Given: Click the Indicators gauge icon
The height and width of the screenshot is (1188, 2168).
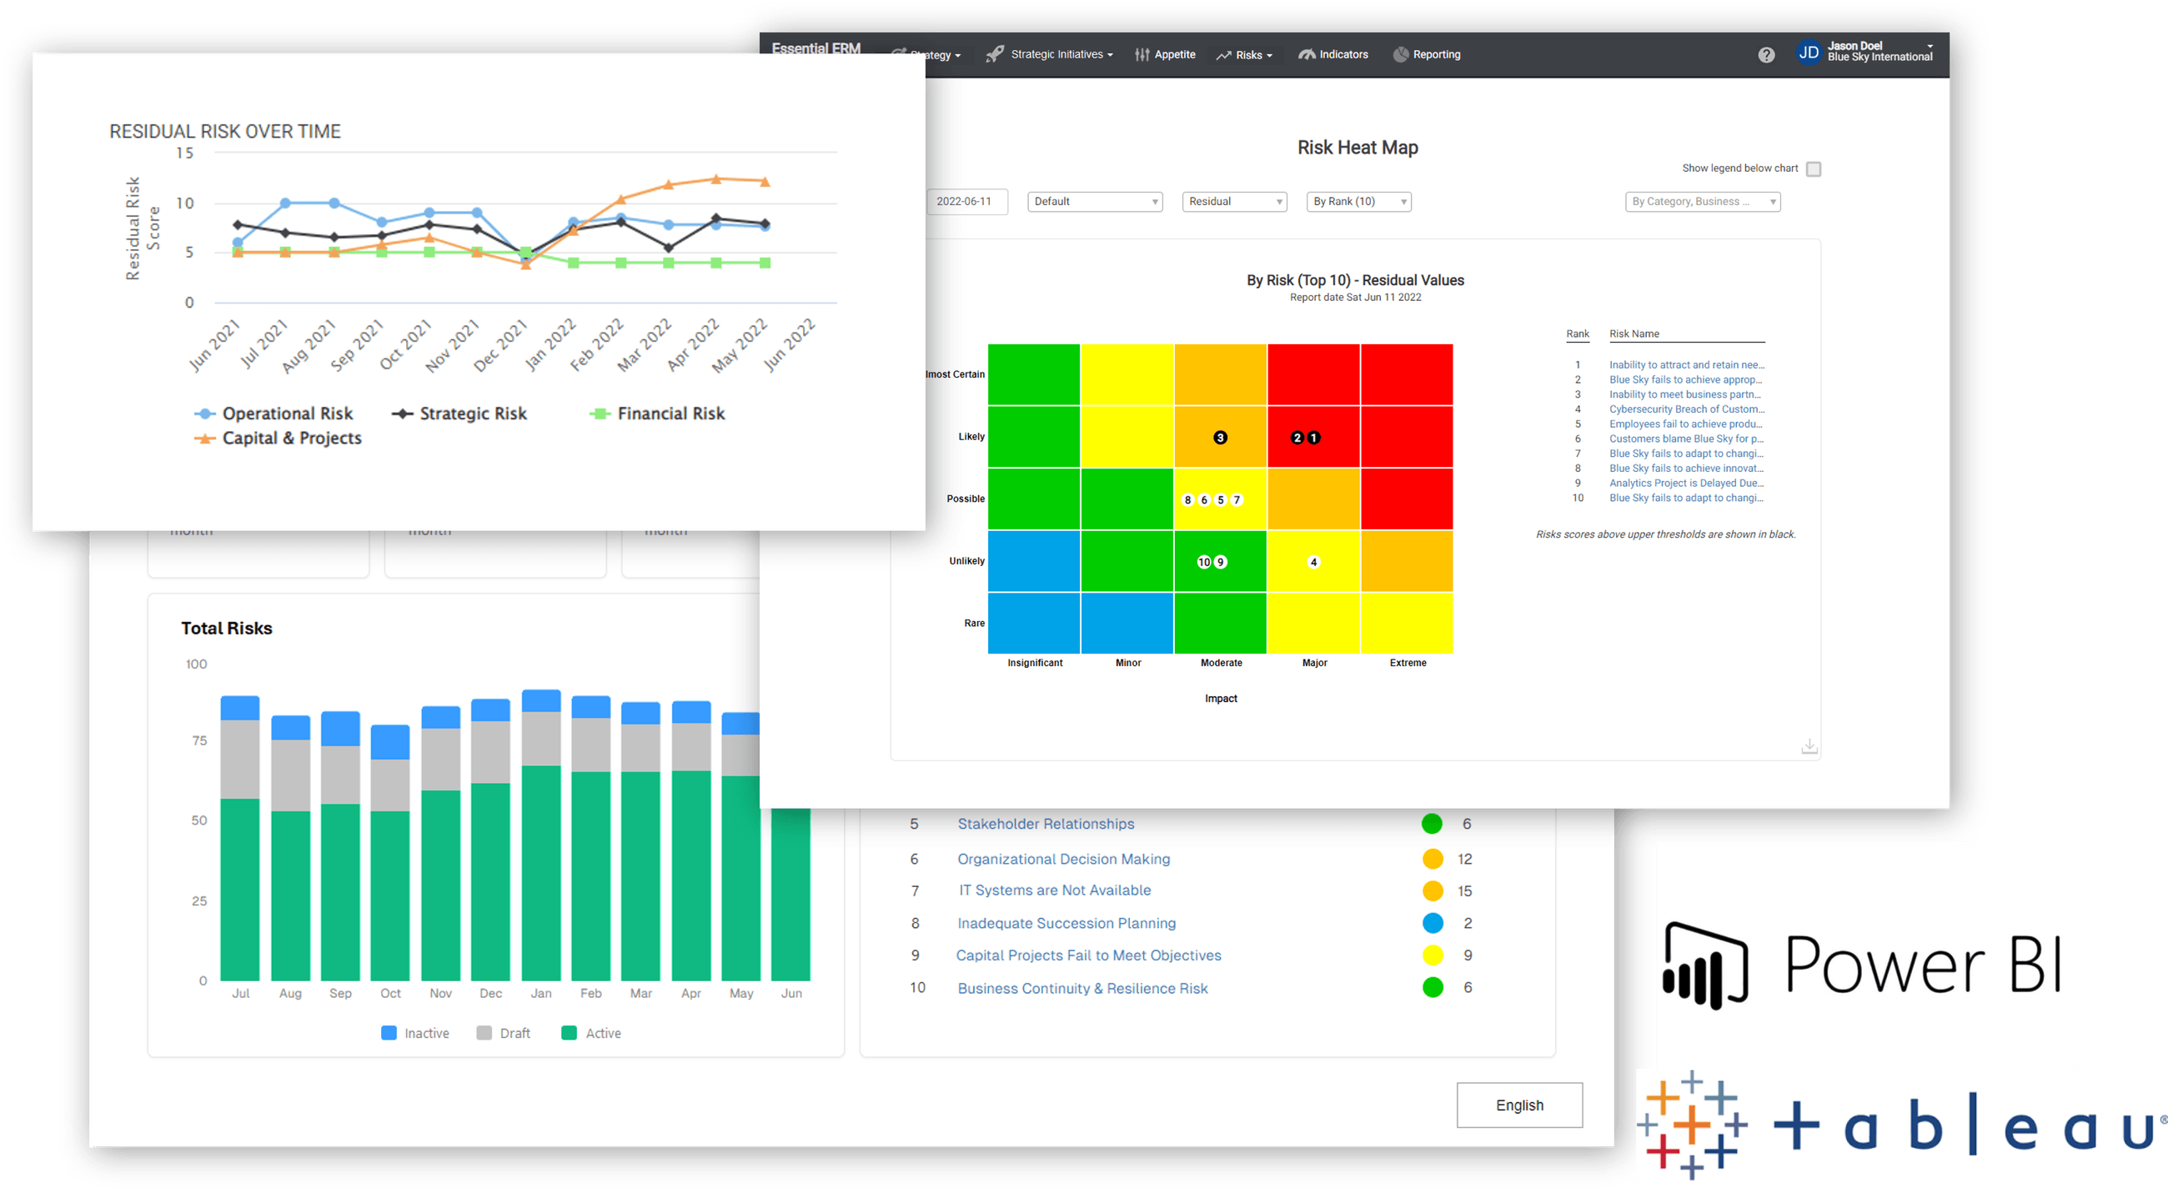Looking at the screenshot, I should tap(1306, 55).
